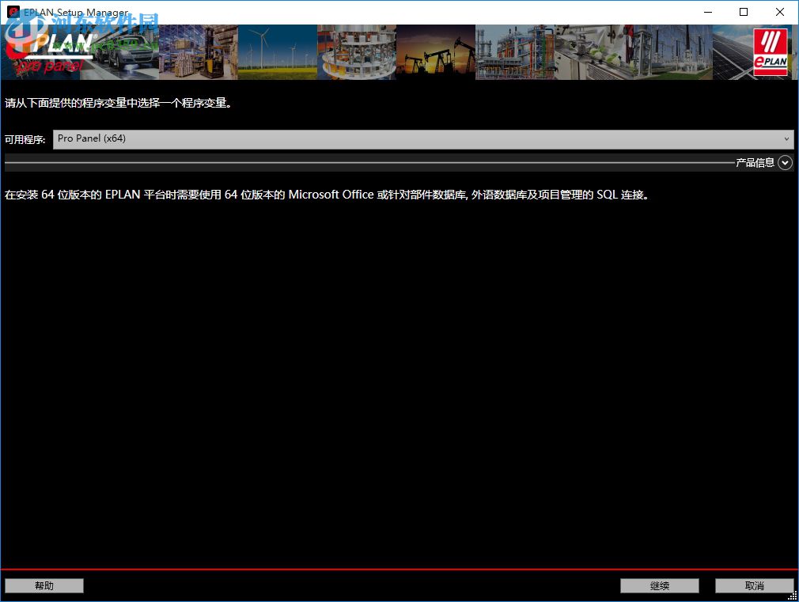Screen dimensions: 799x602
Task: Click the wind turbines banner image
Action: pos(277,52)
